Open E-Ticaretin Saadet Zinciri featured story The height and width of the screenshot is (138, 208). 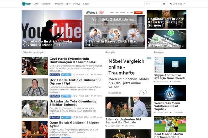coord(114,29)
